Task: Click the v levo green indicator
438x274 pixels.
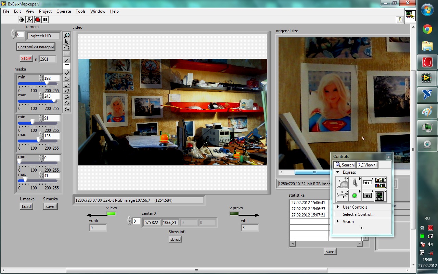Action: point(111,214)
